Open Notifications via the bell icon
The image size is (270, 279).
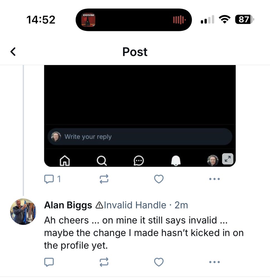click(x=176, y=160)
